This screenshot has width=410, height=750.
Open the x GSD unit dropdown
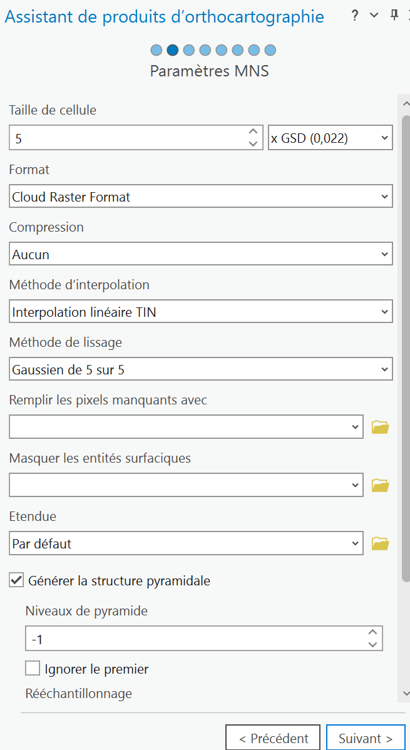330,138
